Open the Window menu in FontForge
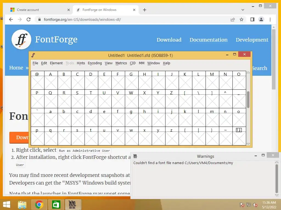 click(x=154, y=63)
